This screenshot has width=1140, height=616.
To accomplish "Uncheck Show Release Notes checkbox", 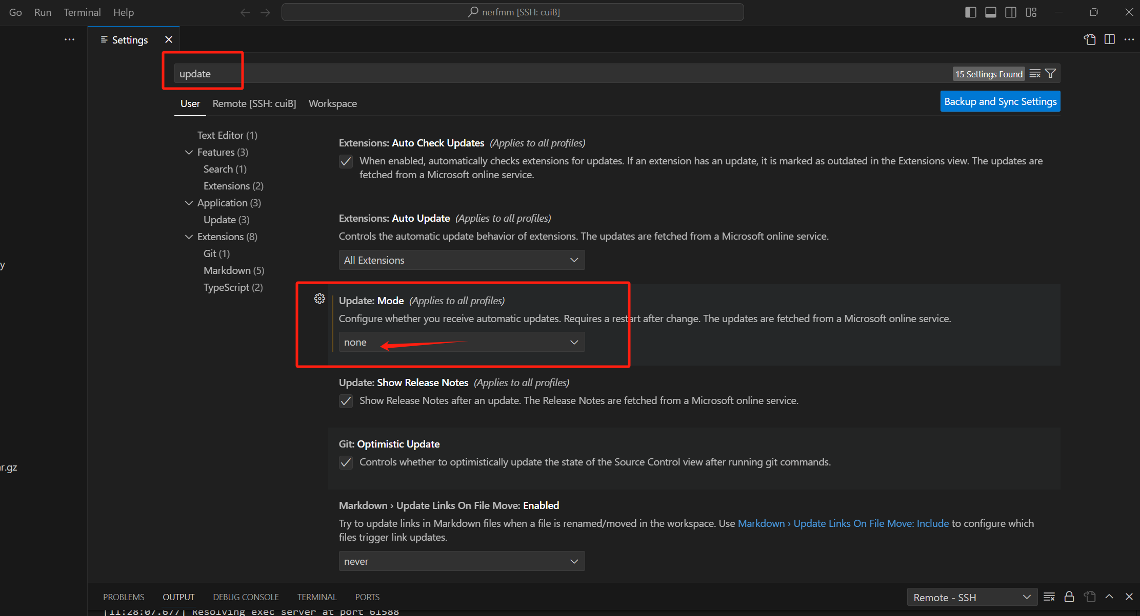I will [x=346, y=401].
